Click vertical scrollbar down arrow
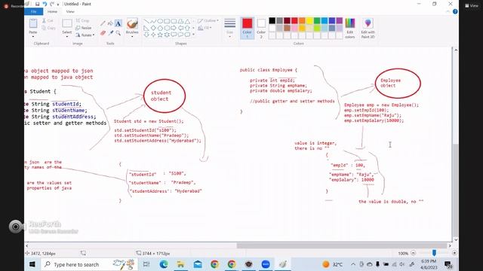 (x=456, y=239)
